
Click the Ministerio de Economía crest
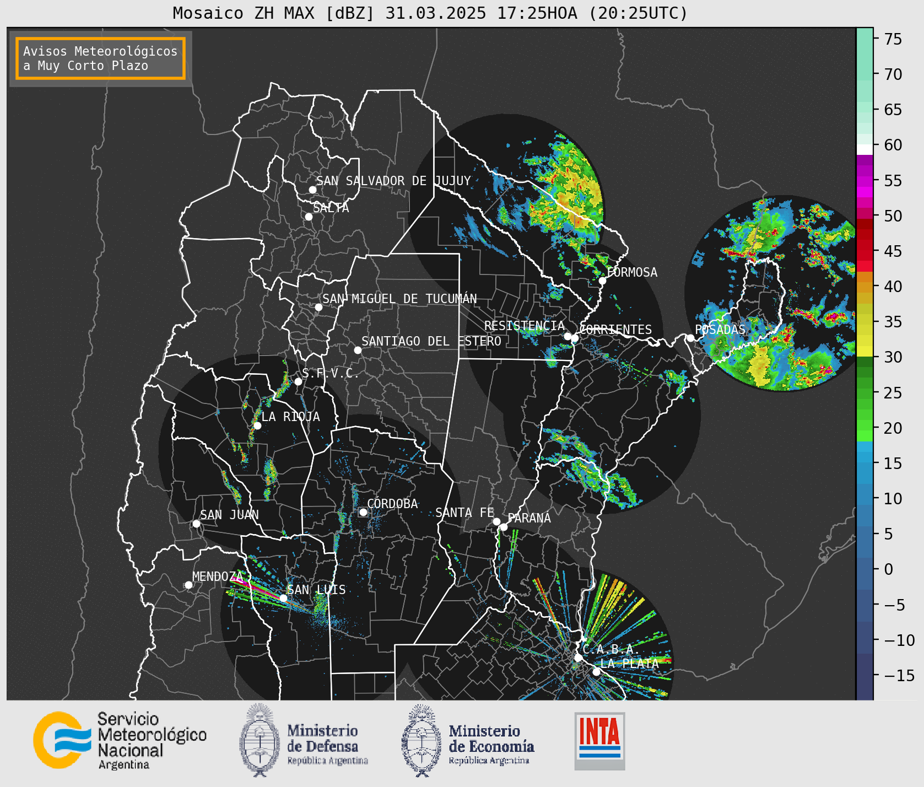422,740
